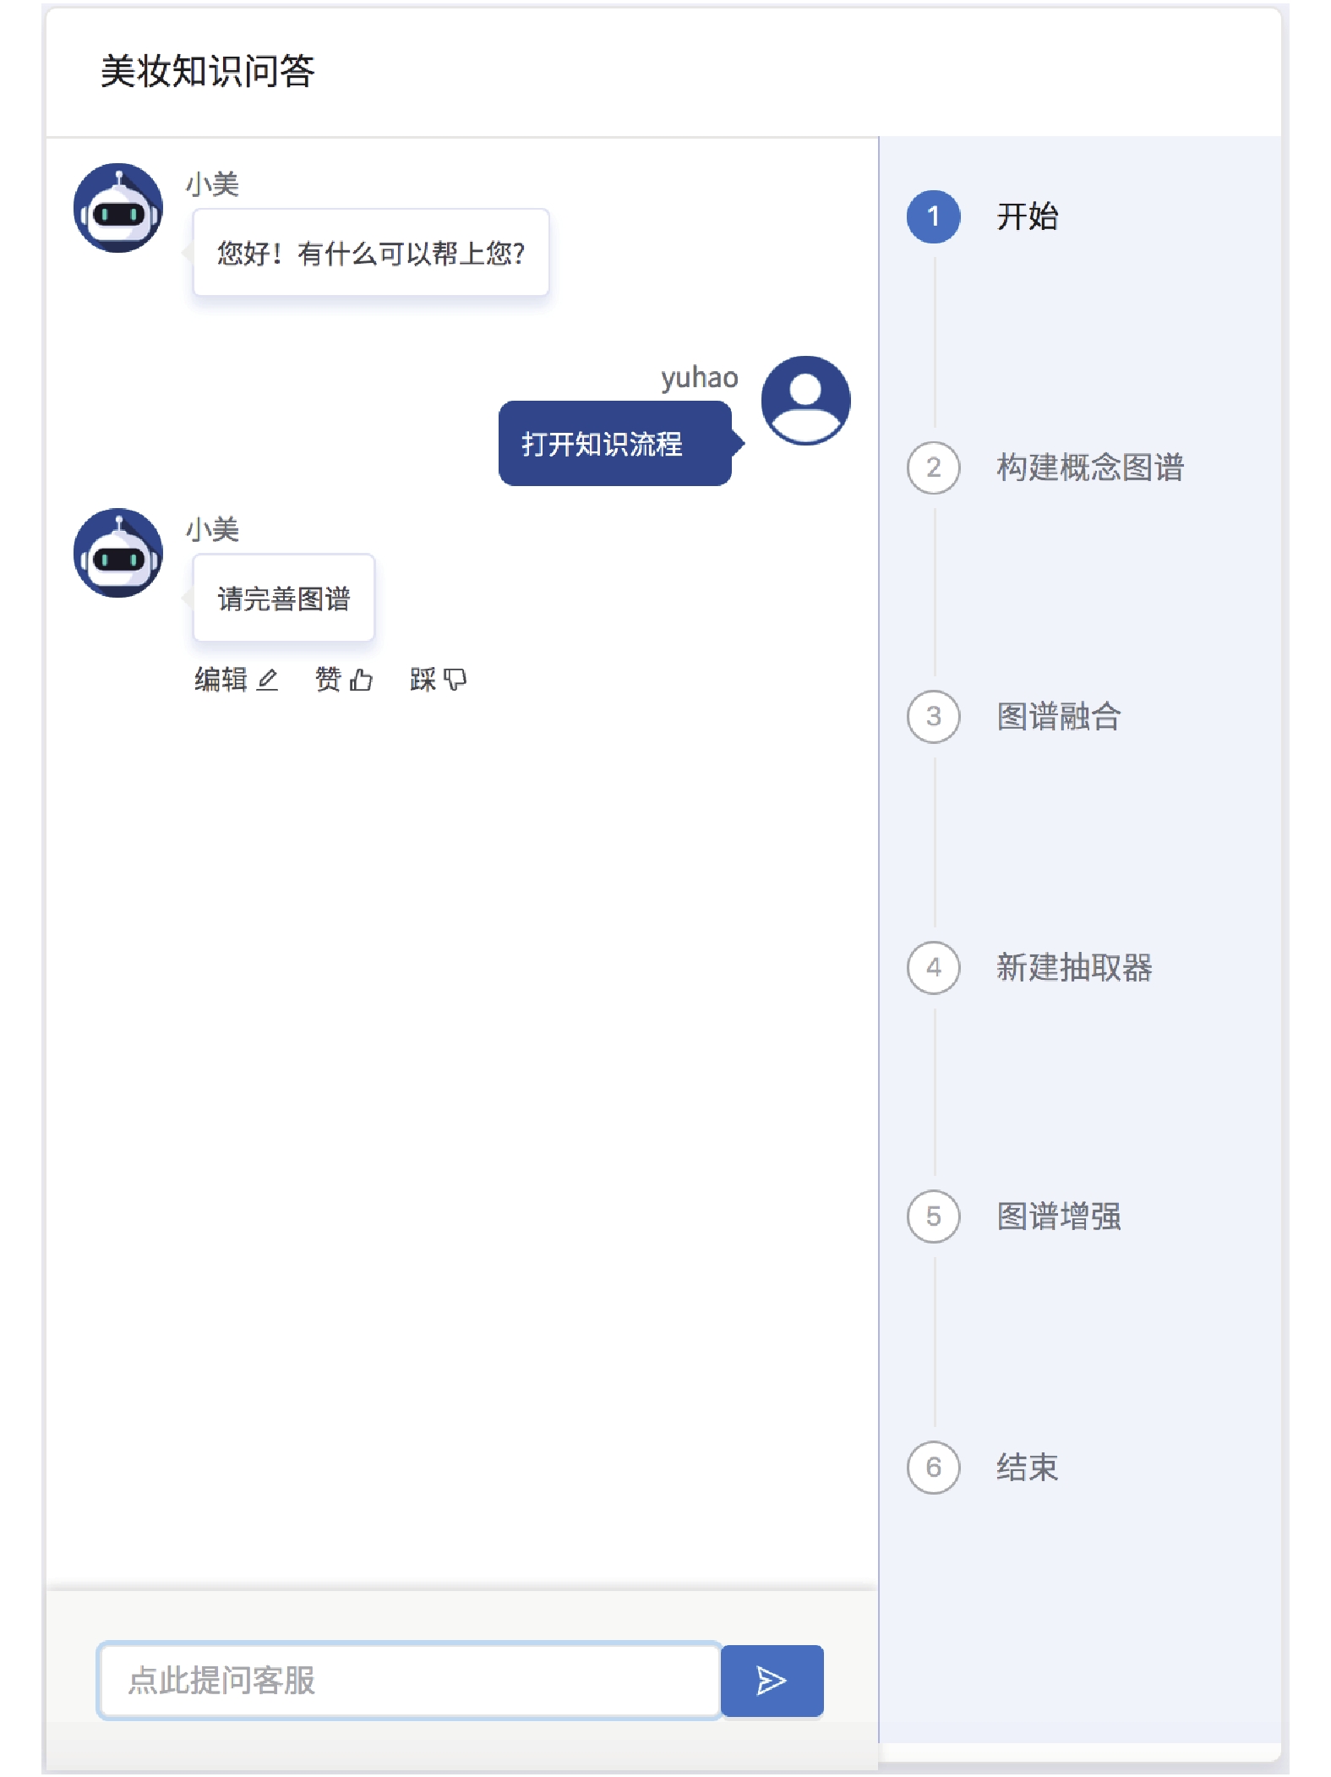Click the 踩 label

coord(423,680)
